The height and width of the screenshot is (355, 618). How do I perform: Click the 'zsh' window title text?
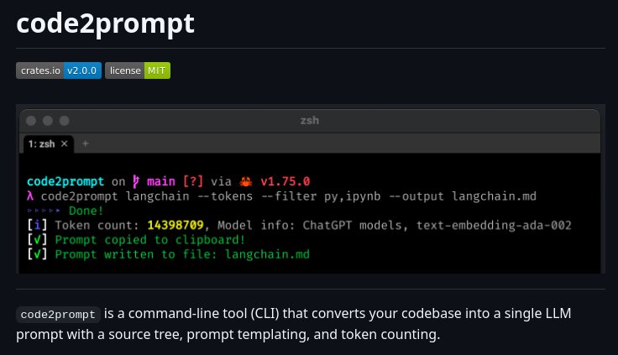tap(310, 121)
